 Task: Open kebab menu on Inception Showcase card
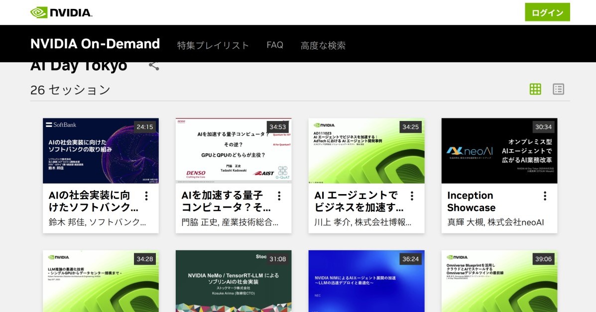click(545, 196)
